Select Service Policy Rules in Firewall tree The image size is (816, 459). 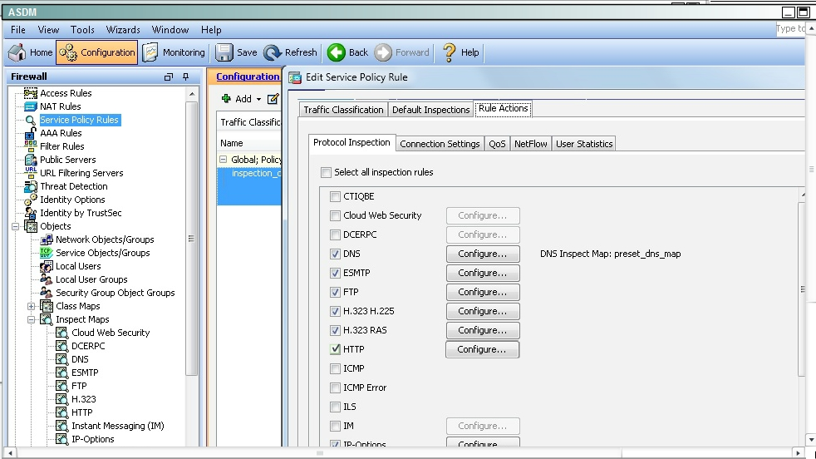pyautogui.click(x=80, y=120)
